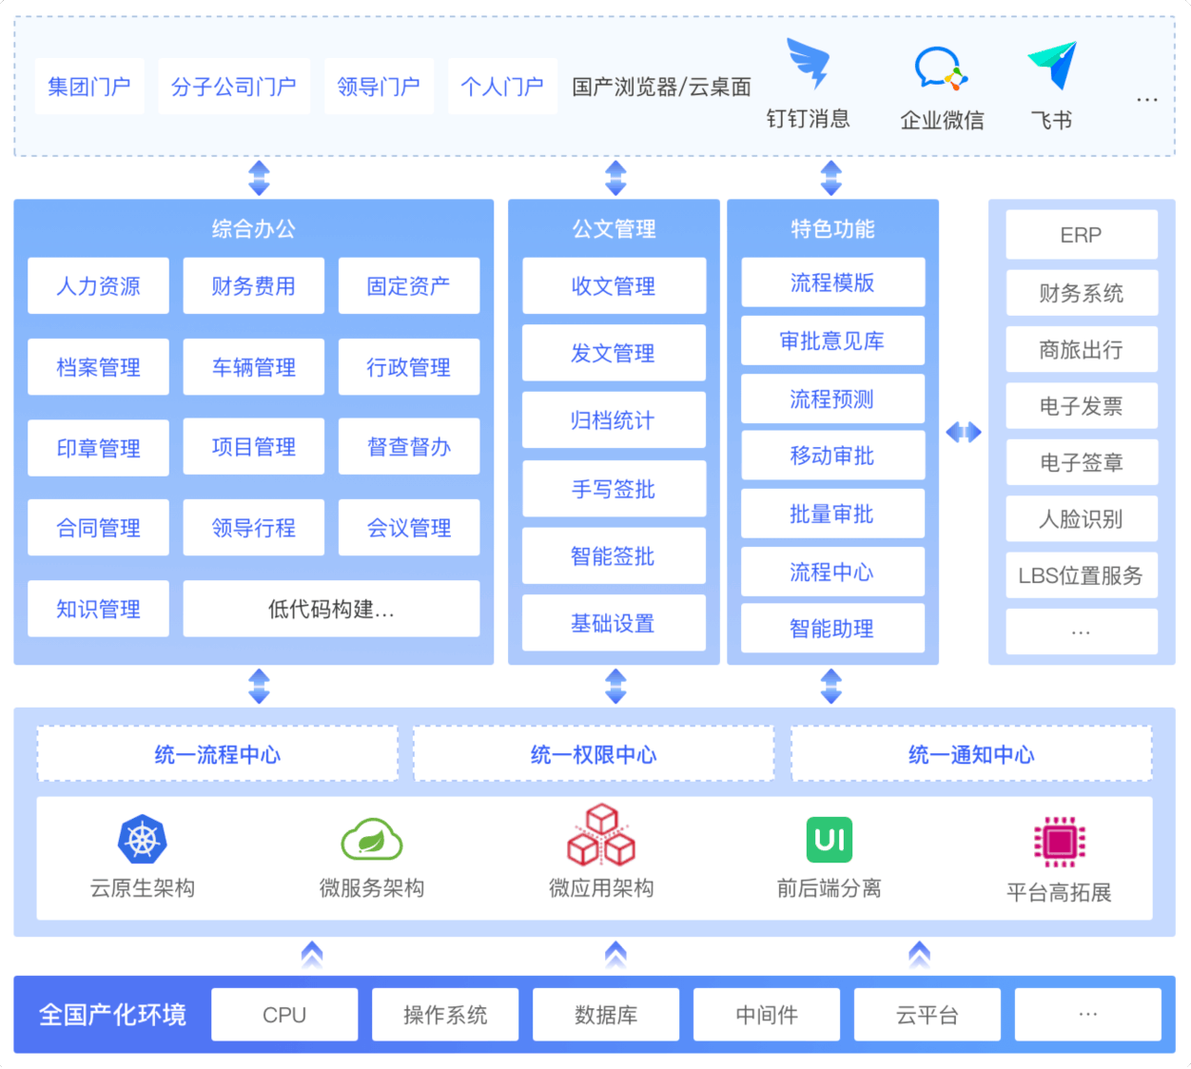The image size is (1191, 1069).
Task: Select the CPU box
Action: tap(284, 1015)
